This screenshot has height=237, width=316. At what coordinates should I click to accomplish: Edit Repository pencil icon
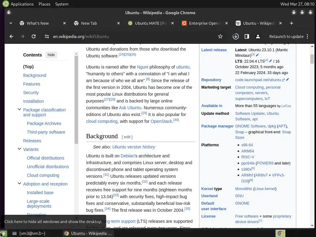click(x=288, y=80)
